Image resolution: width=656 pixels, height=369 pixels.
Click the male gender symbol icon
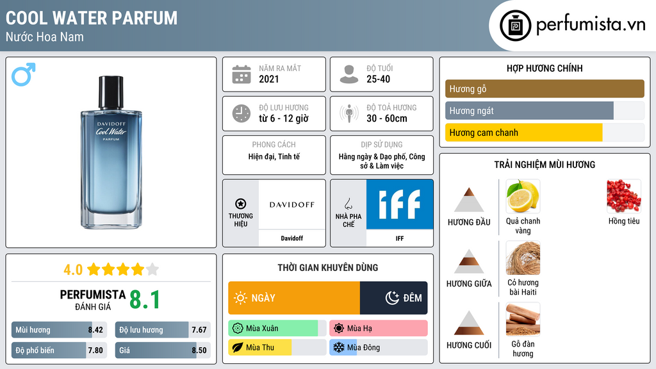24,74
